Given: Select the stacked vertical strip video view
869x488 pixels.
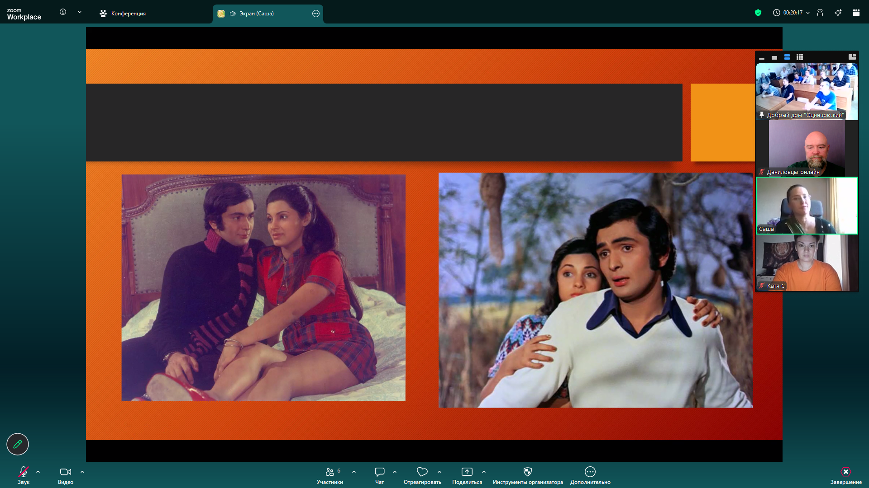Looking at the screenshot, I should tap(787, 57).
